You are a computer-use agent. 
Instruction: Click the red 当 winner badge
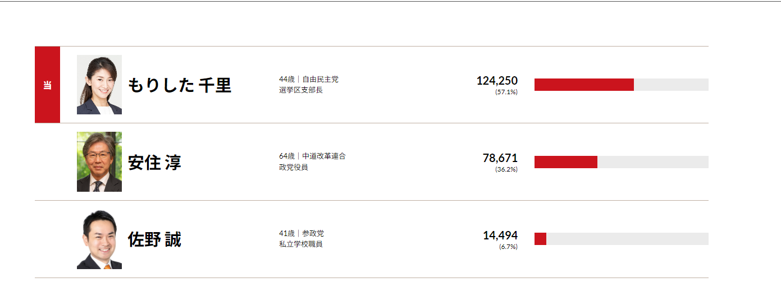point(47,85)
